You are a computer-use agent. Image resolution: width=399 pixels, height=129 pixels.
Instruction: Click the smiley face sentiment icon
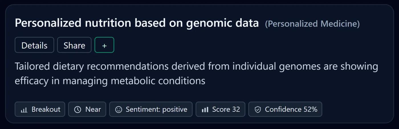click(x=119, y=110)
